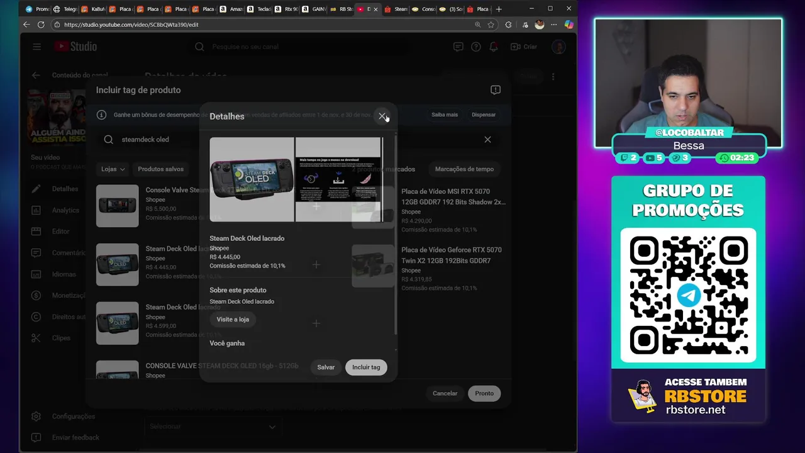The image size is (805, 453).
Task: Click the Detalhes dialog scrollbar
Action: click(396, 234)
